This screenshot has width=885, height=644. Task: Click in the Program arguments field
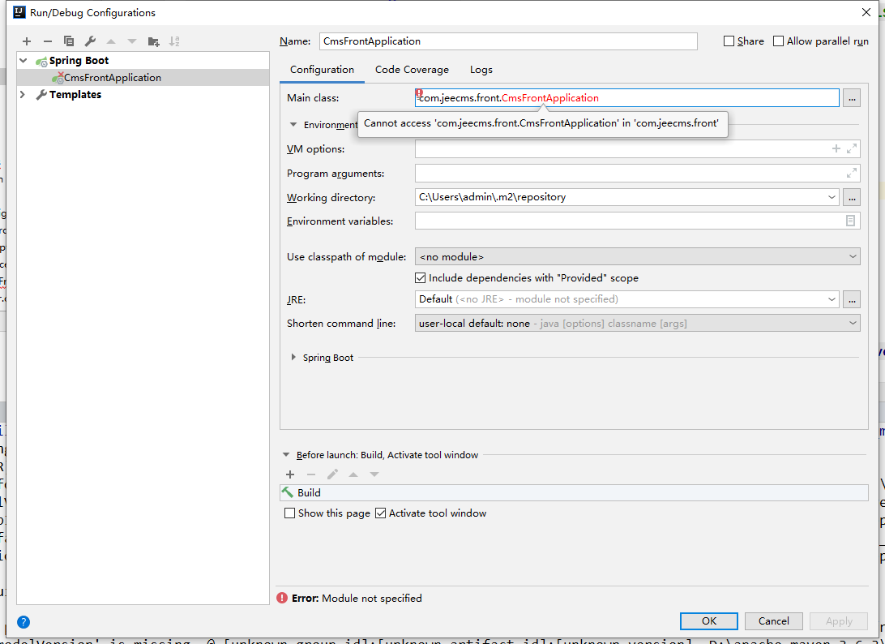click(629, 173)
